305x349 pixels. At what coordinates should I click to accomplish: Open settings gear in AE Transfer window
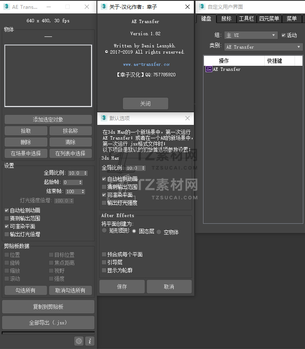tap(79, 341)
